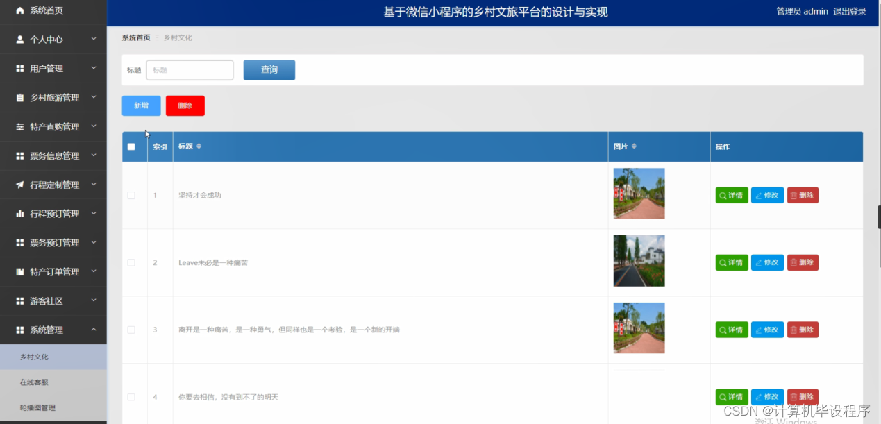Screen dimensions: 881x424
Task: Collapse the 系统管理 menu chevron
Action: pos(94,330)
